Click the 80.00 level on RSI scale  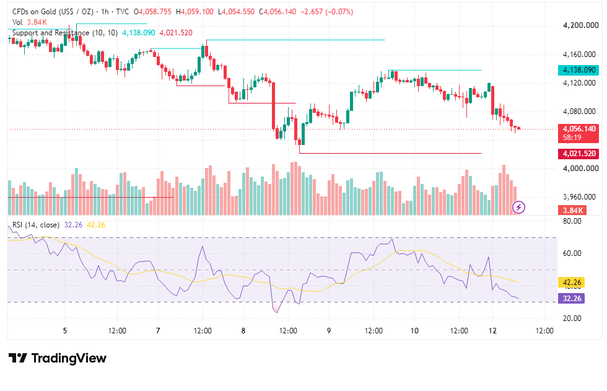[572, 221]
